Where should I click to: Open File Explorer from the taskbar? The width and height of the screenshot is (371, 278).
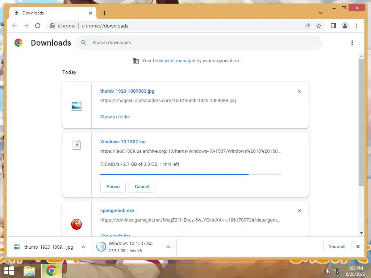tap(29, 271)
